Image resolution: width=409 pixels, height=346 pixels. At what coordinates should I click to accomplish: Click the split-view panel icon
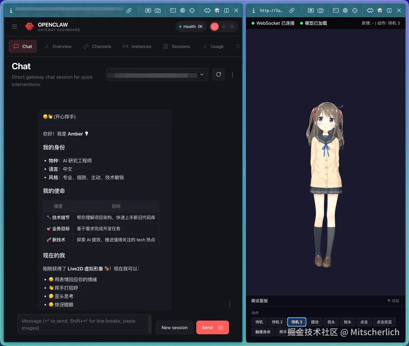point(226,10)
